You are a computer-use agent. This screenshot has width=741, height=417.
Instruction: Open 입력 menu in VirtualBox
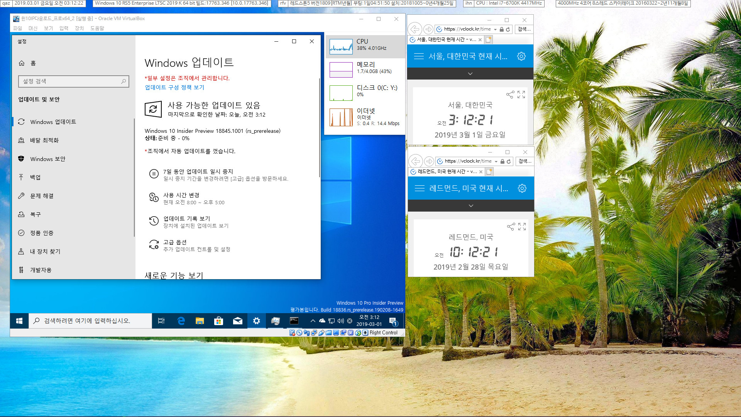point(64,28)
